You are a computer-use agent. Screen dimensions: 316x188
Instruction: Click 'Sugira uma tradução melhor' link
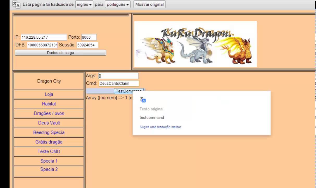coord(160,127)
